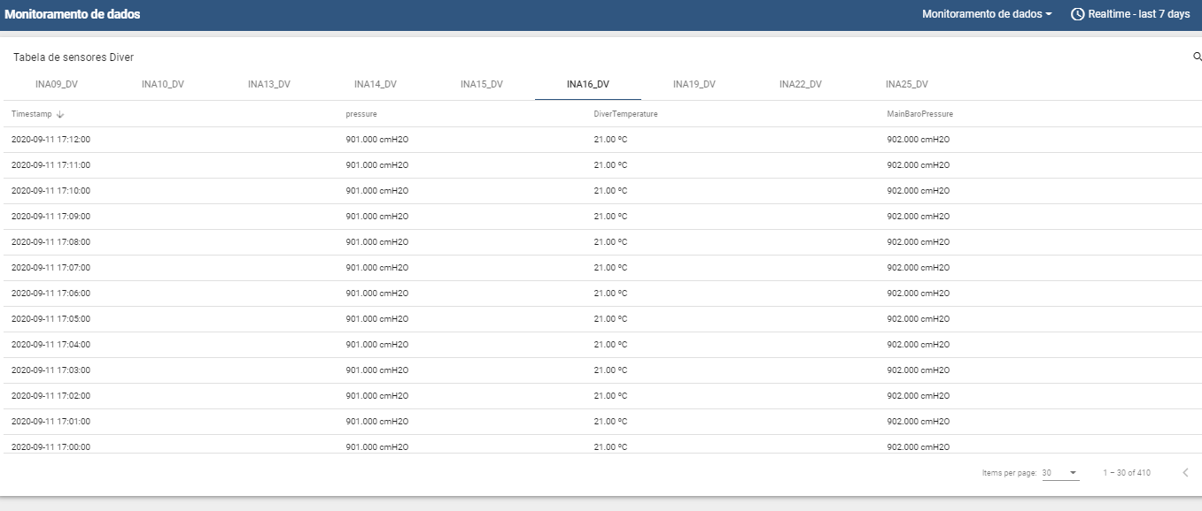Select timestamp 2020-09-11 17:04:00
1202x511 pixels.
50,345
